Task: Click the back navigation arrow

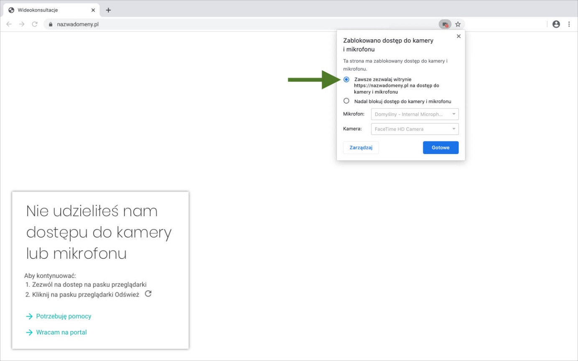Action: [x=9, y=24]
